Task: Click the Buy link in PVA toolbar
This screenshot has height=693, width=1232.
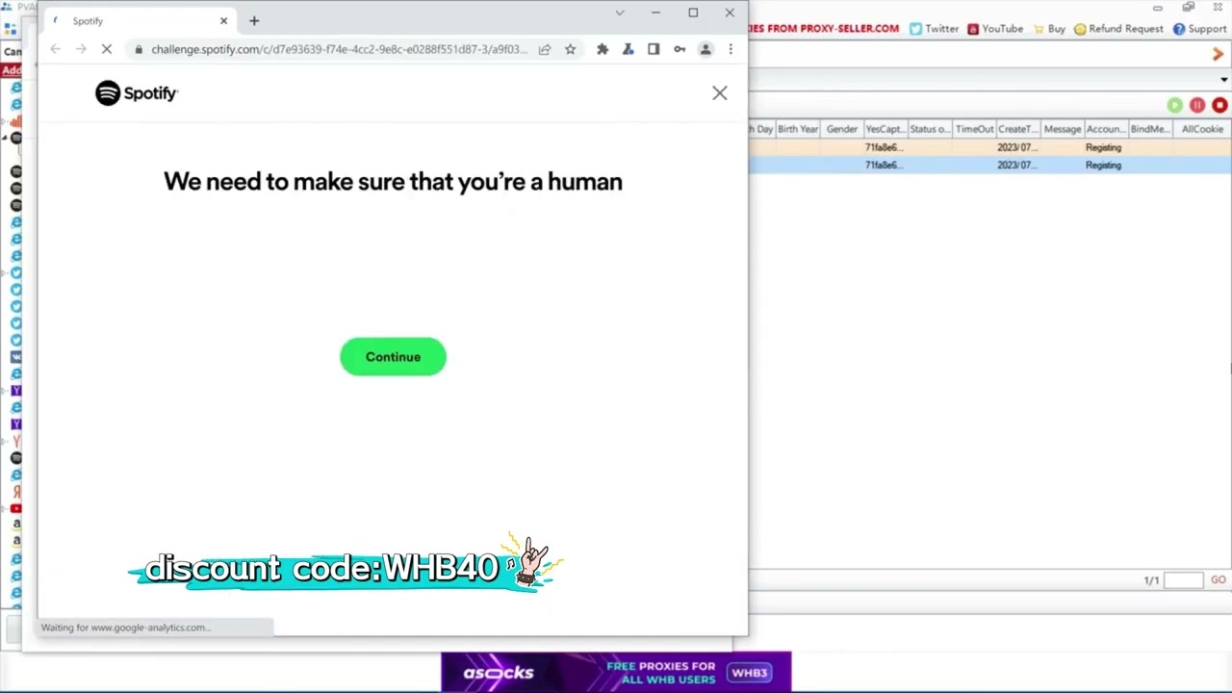Action: pos(1048,29)
